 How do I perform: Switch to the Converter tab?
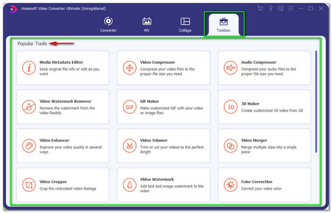click(108, 24)
